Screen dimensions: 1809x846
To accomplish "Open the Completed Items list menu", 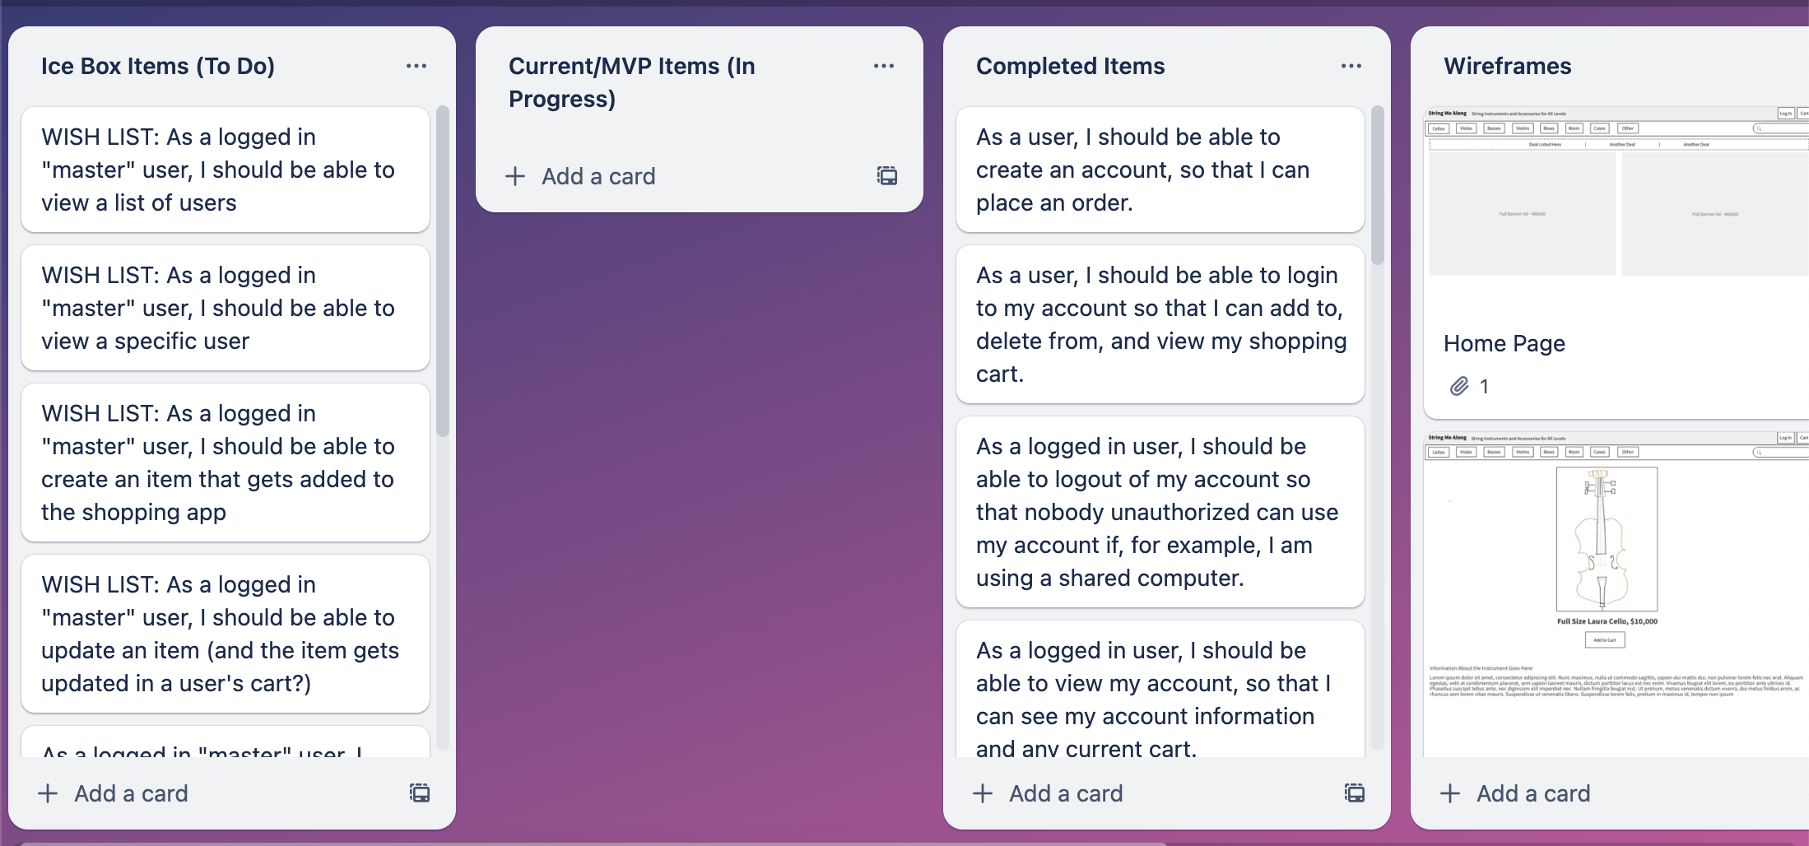I will click(1351, 66).
